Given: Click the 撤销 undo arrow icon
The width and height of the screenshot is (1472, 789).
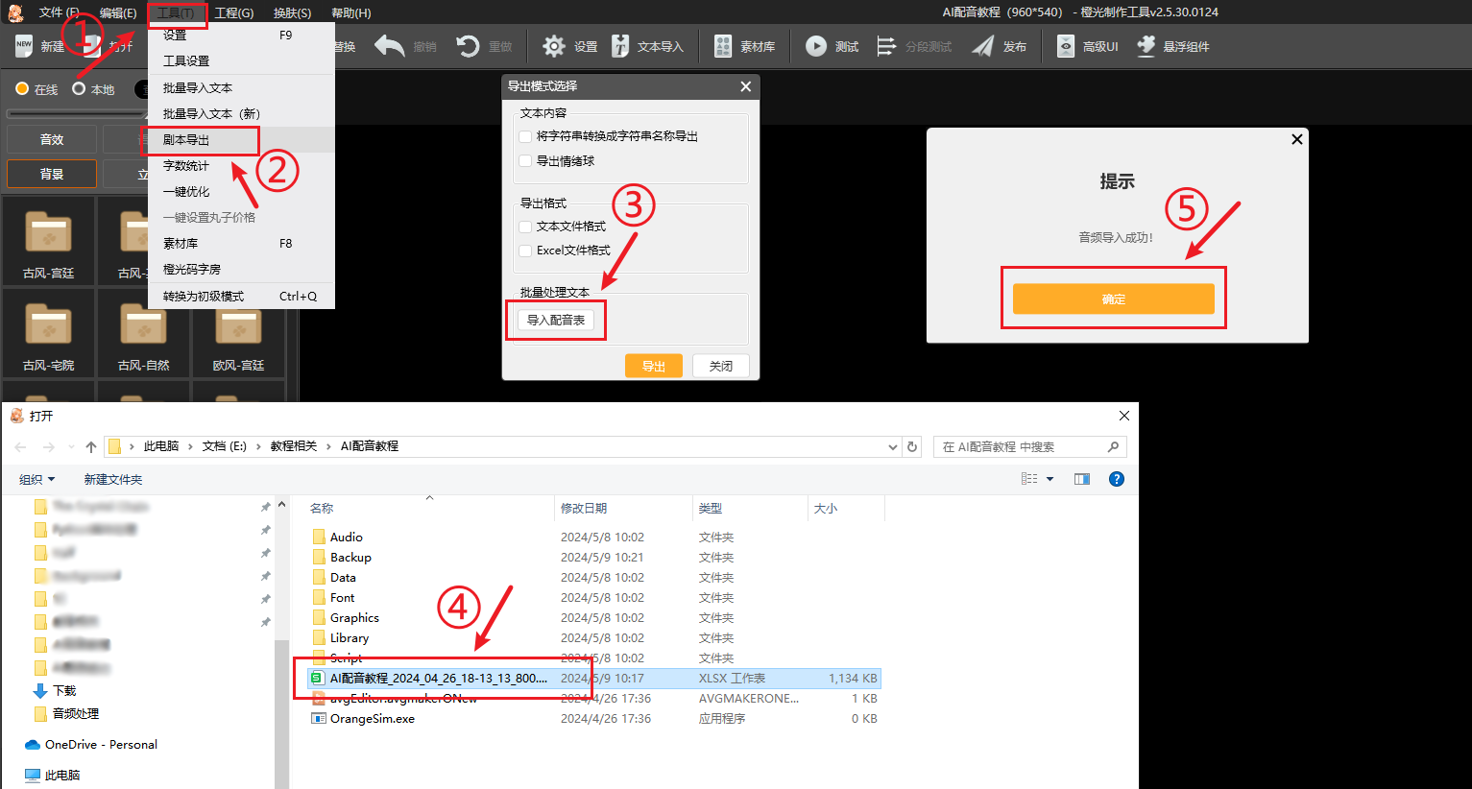Looking at the screenshot, I should pyautogui.click(x=390, y=46).
